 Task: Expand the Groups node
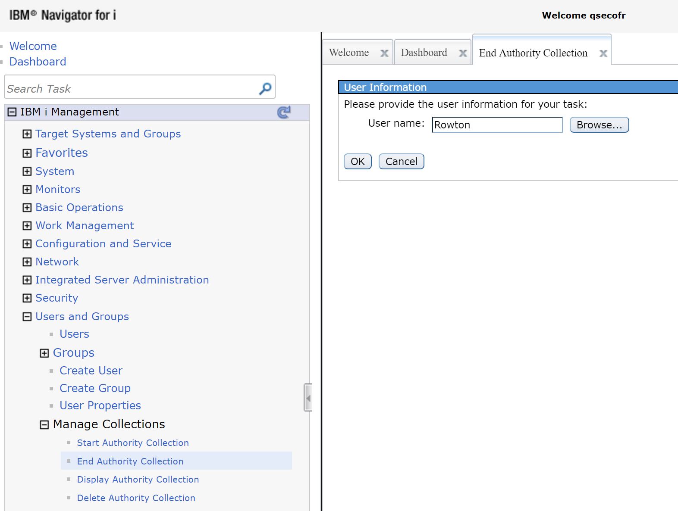coord(44,353)
